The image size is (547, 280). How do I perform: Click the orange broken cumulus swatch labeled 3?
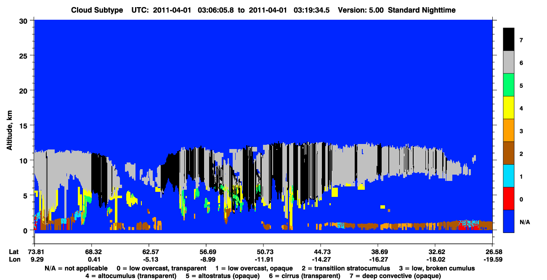pyautogui.click(x=509, y=131)
